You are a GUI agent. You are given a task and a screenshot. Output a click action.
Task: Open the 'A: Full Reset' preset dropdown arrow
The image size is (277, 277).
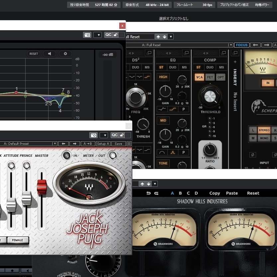(x=231, y=45)
